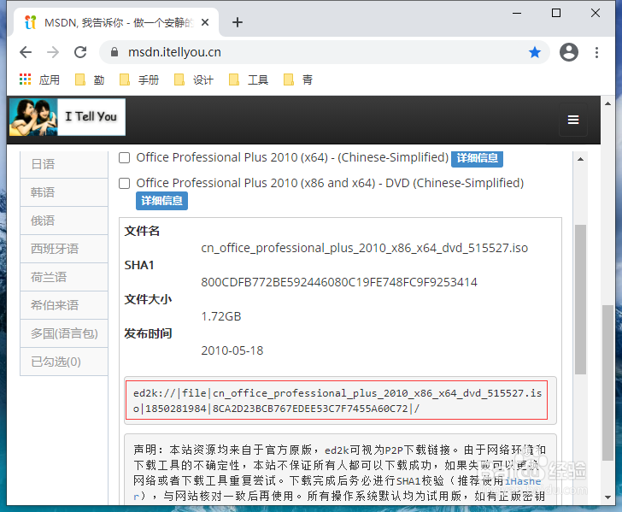Viewport: 622px width, 512px height.
Task: Click the inner list scrollbar up arrow
Action: click(x=580, y=159)
